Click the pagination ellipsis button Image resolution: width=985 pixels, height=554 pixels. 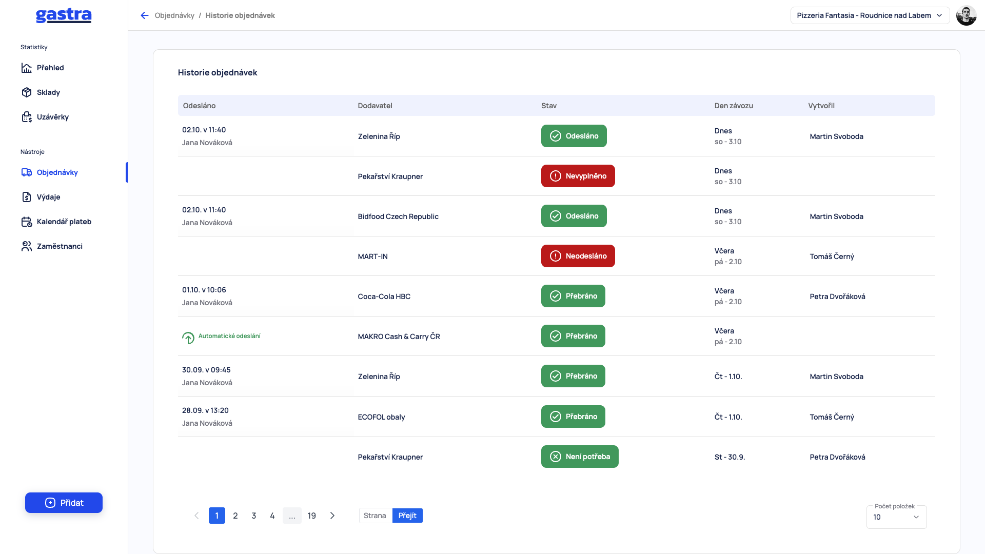click(292, 516)
